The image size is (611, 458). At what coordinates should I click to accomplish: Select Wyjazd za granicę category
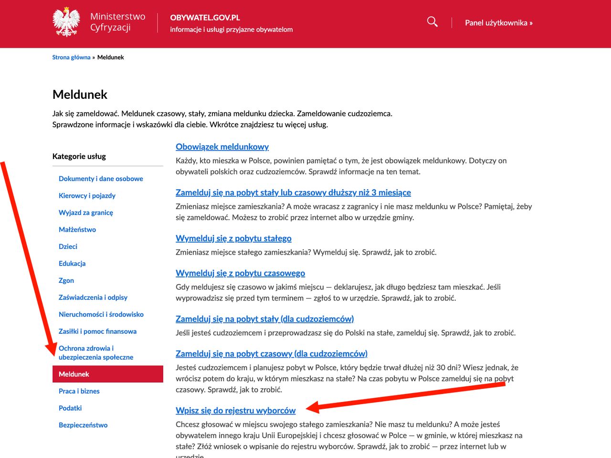pos(86,213)
